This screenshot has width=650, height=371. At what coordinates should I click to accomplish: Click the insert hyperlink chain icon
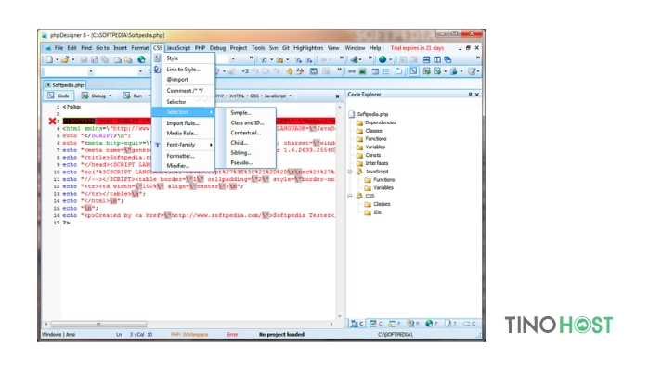tap(352, 71)
